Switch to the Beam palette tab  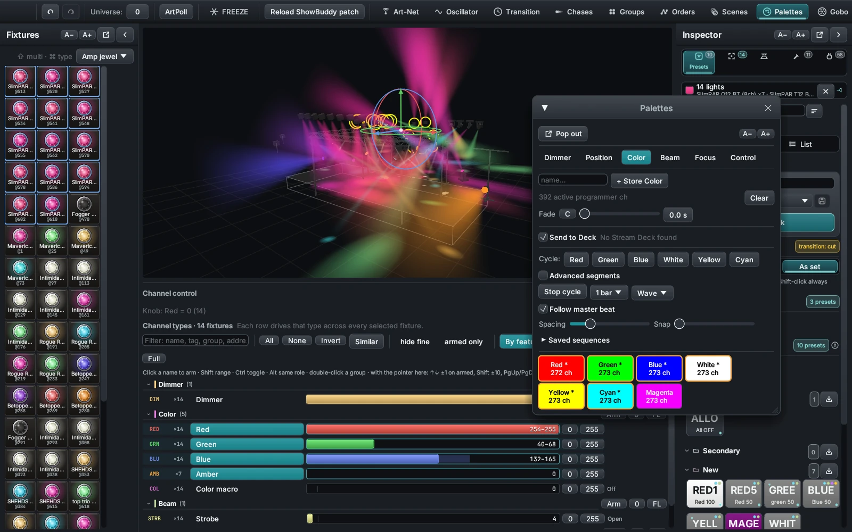pyautogui.click(x=669, y=157)
